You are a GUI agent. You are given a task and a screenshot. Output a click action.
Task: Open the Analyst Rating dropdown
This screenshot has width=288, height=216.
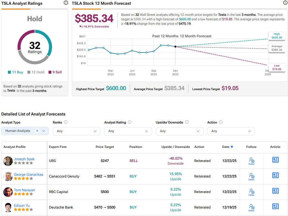pos(128,131)
